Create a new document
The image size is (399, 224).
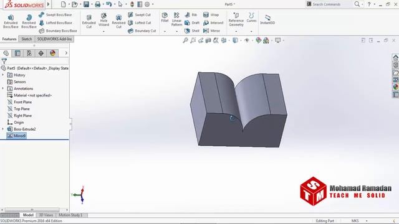click(64, 4)
